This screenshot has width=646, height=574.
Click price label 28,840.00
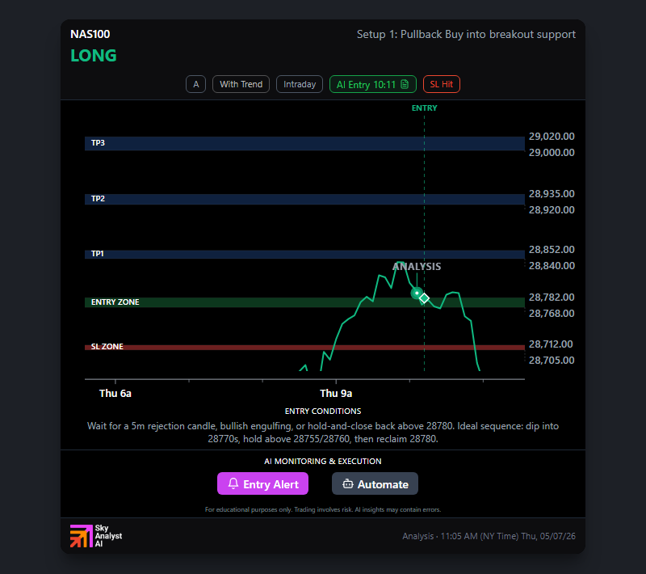pos(552,265)
